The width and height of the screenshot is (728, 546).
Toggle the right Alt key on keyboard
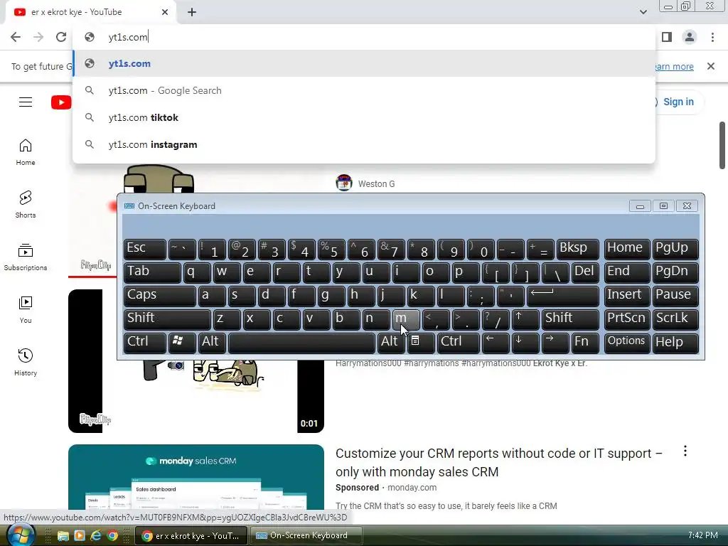(x=391, y=343)
